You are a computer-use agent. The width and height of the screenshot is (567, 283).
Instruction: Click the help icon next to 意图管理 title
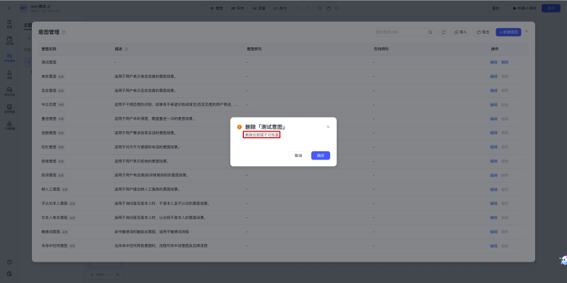point(64,32)
